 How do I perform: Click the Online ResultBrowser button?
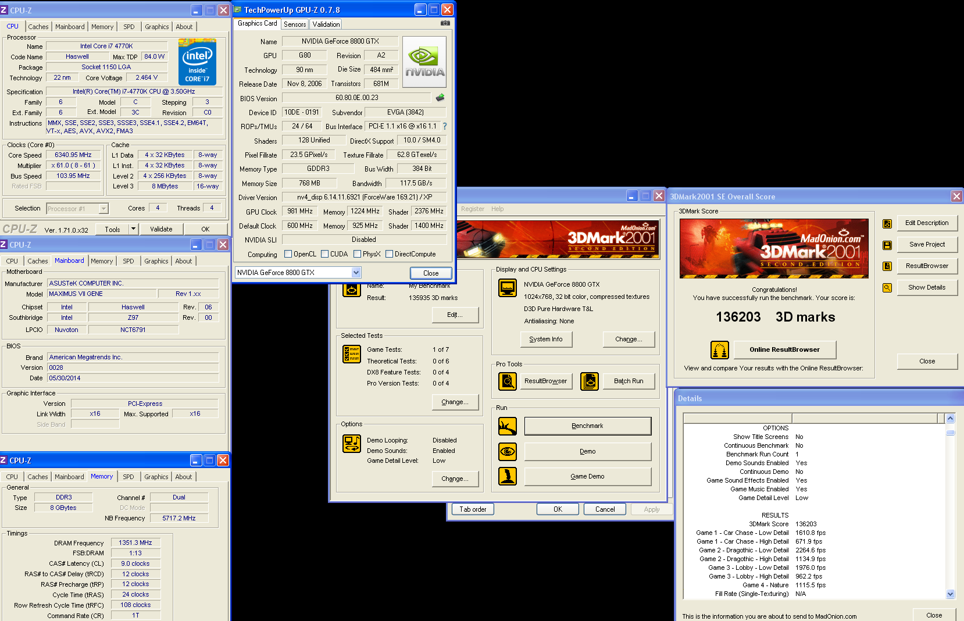point(785,350)
